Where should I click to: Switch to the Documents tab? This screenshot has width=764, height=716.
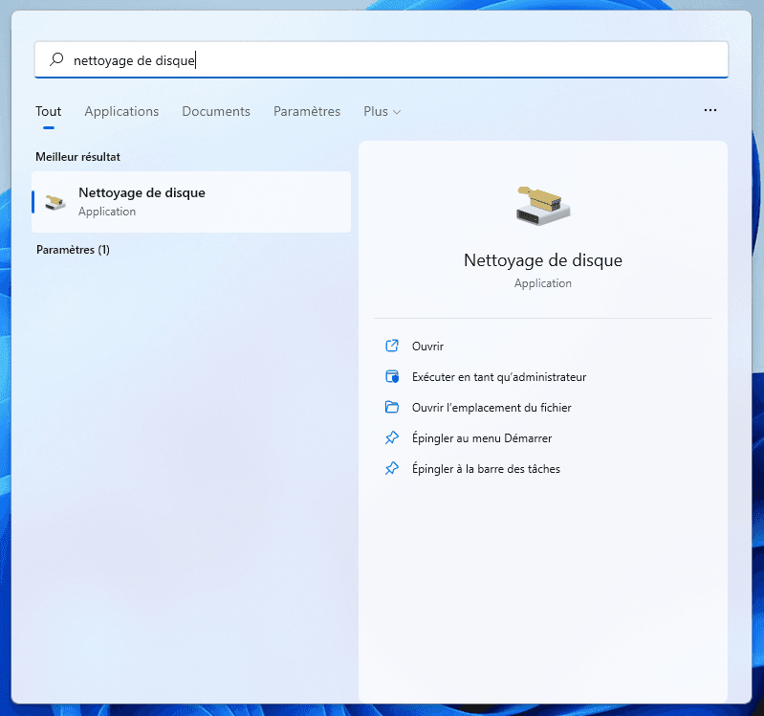pos(216,112)
